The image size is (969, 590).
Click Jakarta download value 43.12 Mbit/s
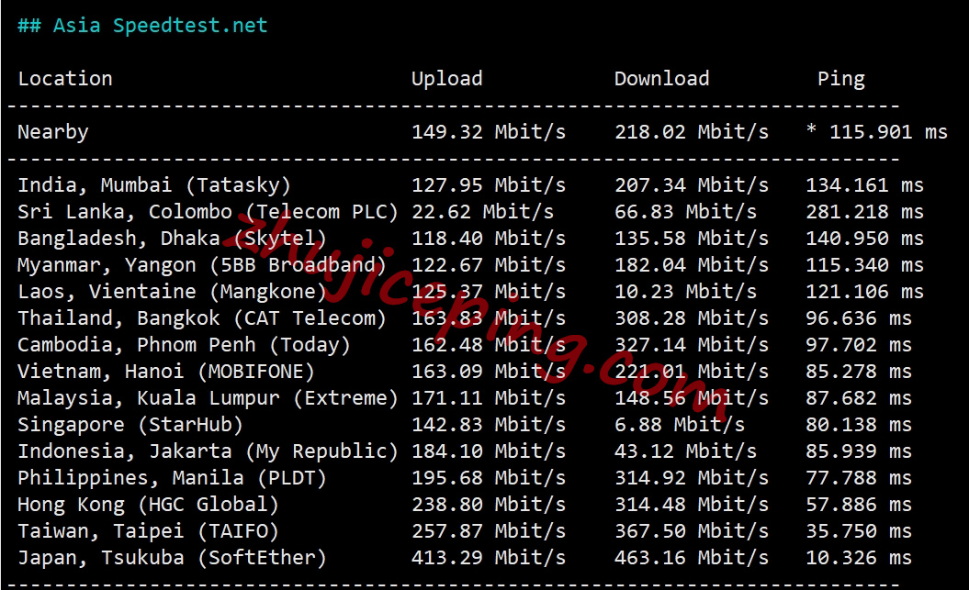pyautogui.click(x=685, y=450)
